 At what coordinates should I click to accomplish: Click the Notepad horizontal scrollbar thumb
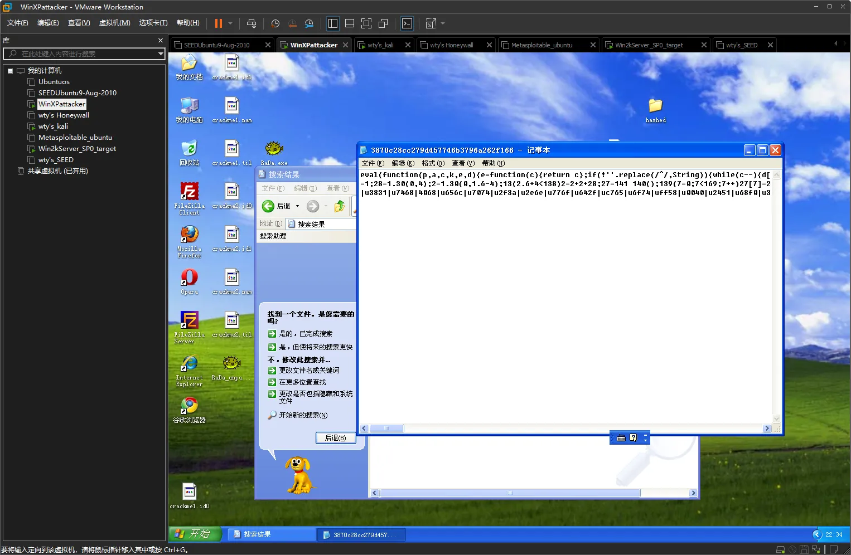pos(386,429)
